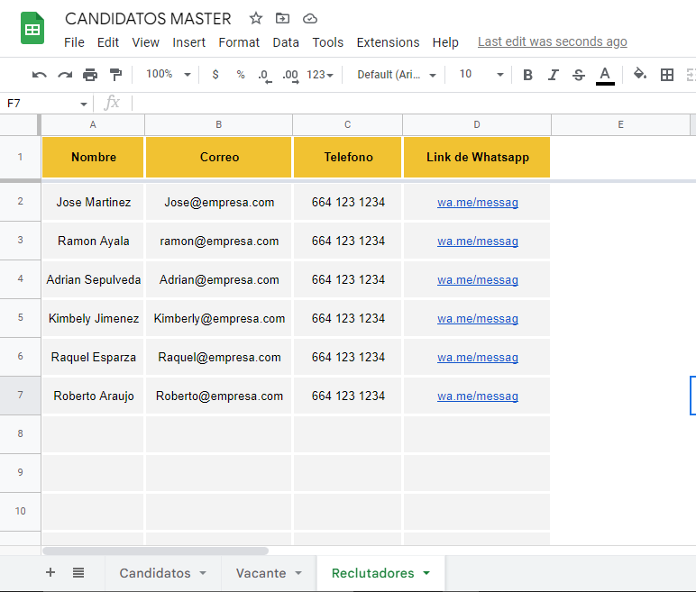Open the Candidatos tab arrow menu
696x592 pixels.
(x=203, y=573)
